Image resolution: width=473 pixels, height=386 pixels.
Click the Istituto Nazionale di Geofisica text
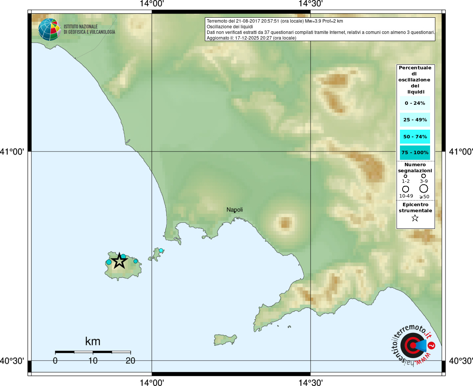pos(89,29)
